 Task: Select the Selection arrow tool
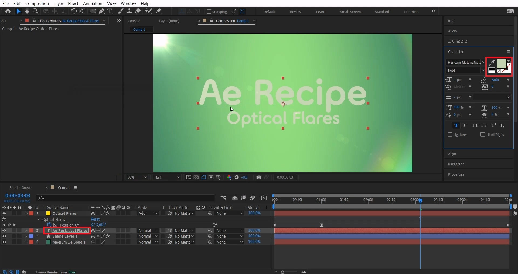18,11
